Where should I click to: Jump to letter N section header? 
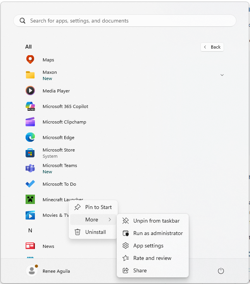coord(30,231)
